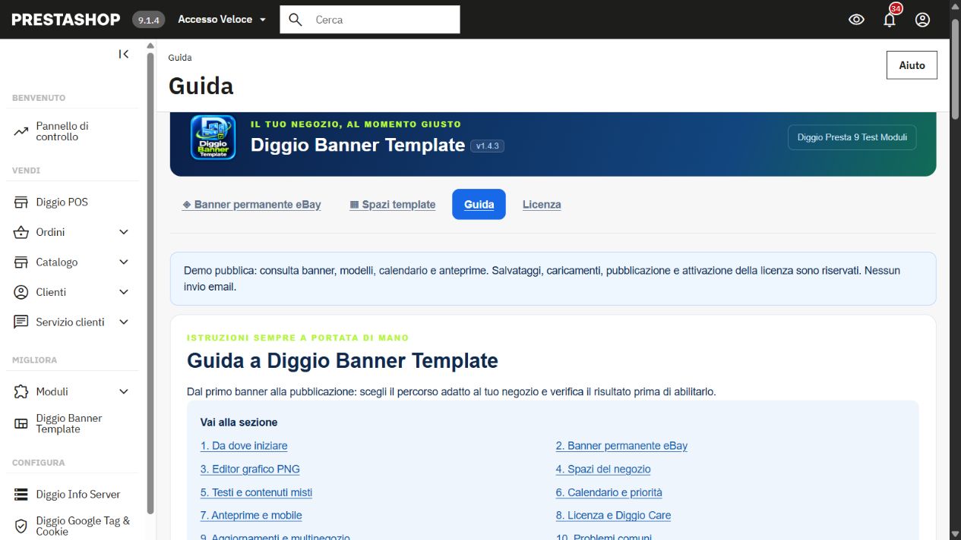Image resolution: width=961 pixels, height=540 pixels.
Task: Click the Diggio Google Tag shield icon
Action: pos(21,526)
